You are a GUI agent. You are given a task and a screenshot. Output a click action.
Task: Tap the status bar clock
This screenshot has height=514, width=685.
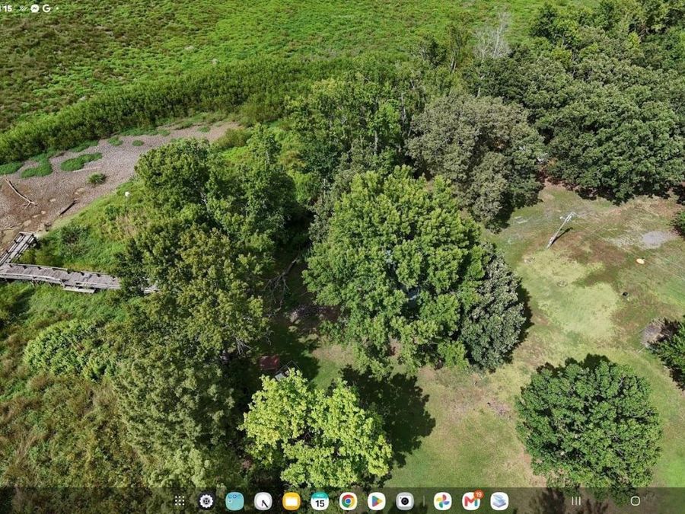(7, 8)
